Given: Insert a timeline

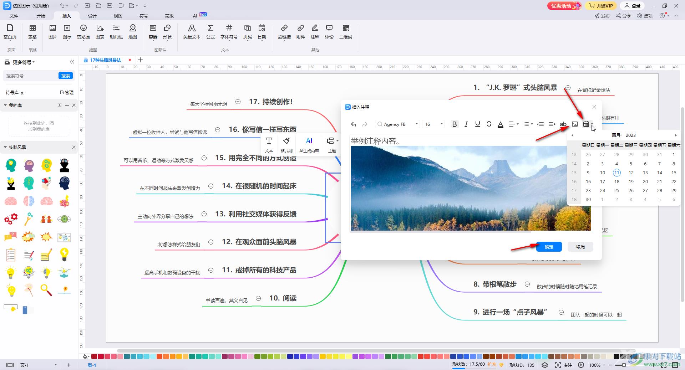Looking at the screenshot, I should [x=116, y=31].
